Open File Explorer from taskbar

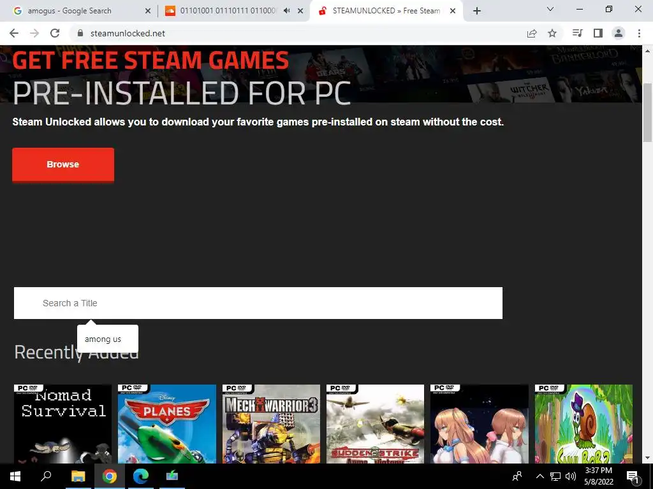78,476
